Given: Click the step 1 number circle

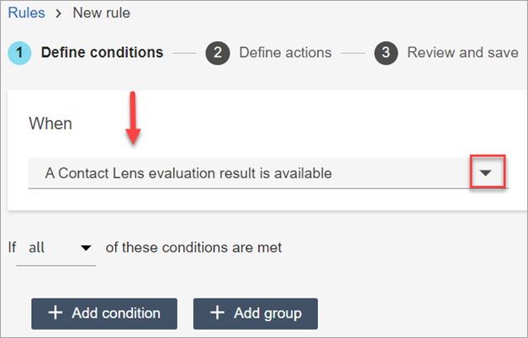Looking at the screenshot, I should click(x=21, y=52).
